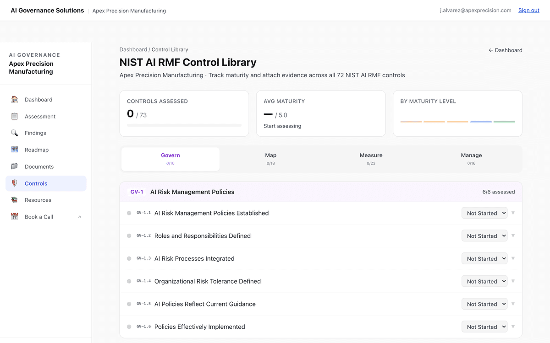550x343 pixels.
Task: Click the 'Organizational Risk Tolerance Defined' control title
Action: (208, 281)
